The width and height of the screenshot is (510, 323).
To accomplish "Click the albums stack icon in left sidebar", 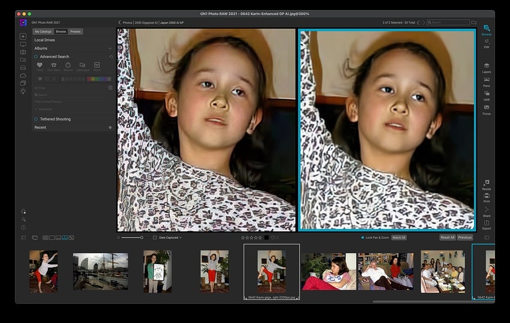I will click(23, 83).
